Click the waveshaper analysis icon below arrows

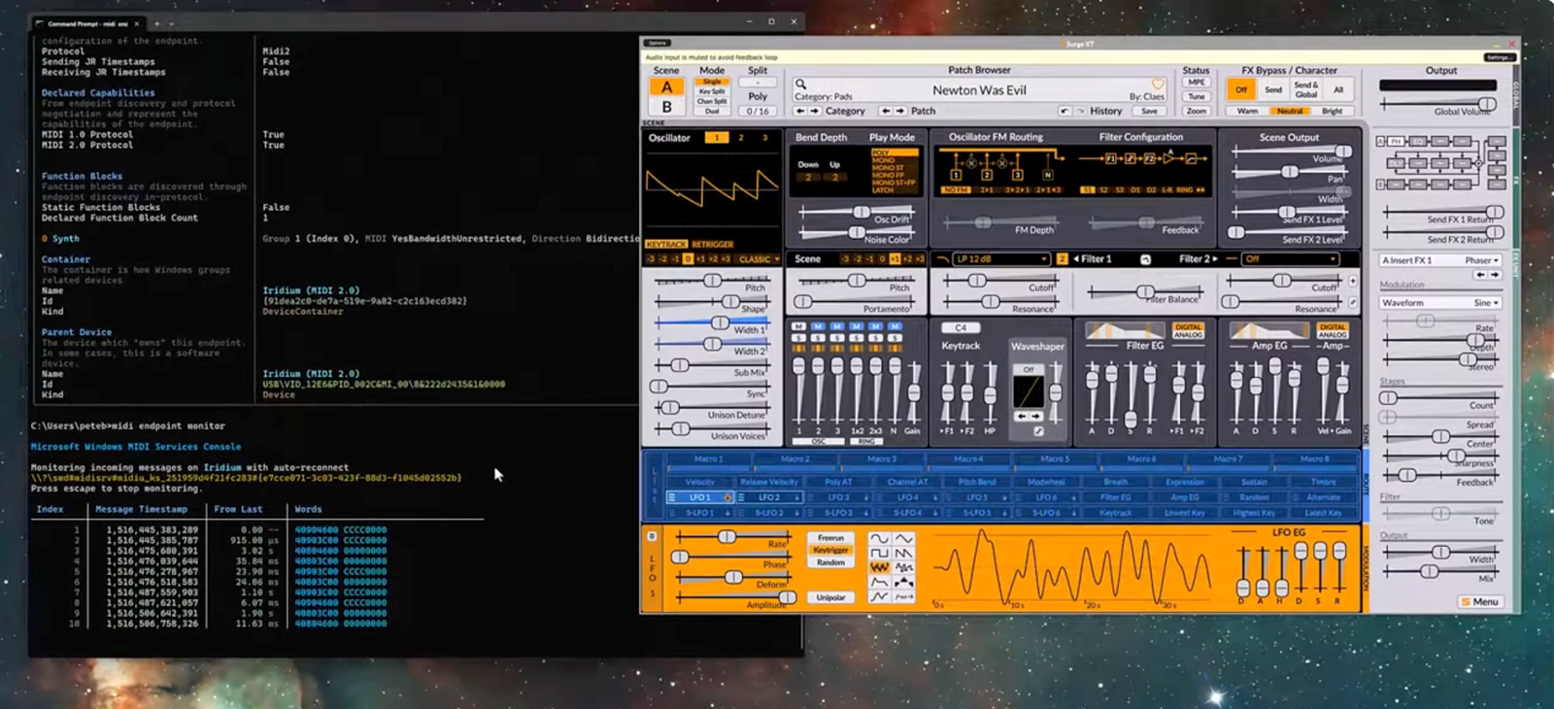coord(1037,430)
